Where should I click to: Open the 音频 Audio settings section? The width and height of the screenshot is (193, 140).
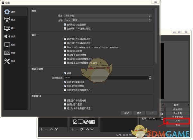15,36
